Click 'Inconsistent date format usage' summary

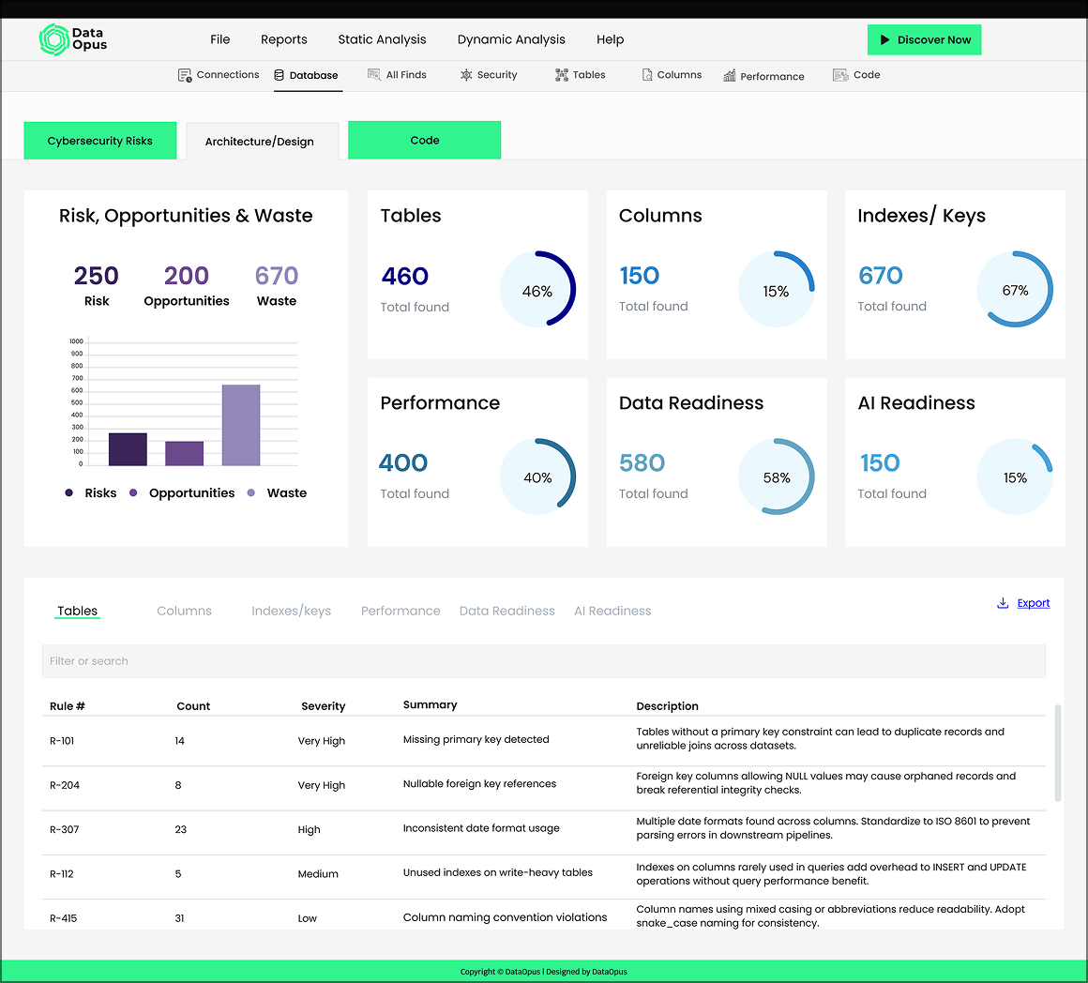(x=481, y=827)
